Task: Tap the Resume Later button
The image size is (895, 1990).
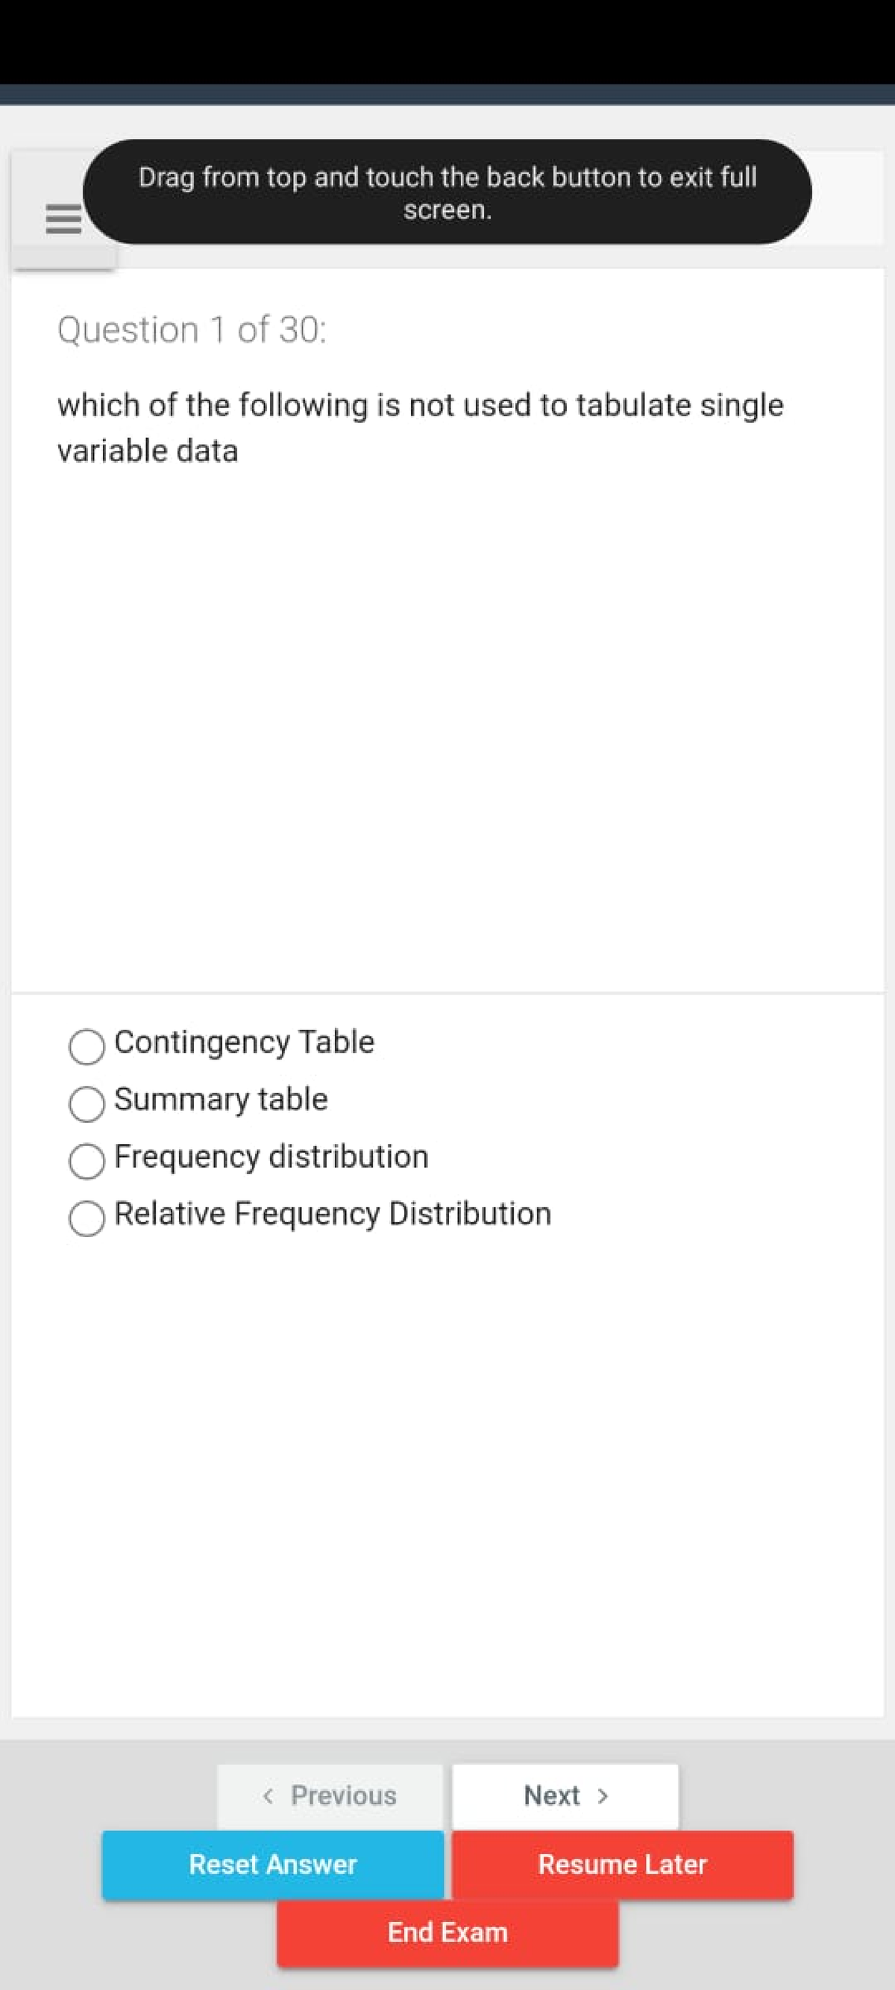Action: click(x=623, y=1864)
